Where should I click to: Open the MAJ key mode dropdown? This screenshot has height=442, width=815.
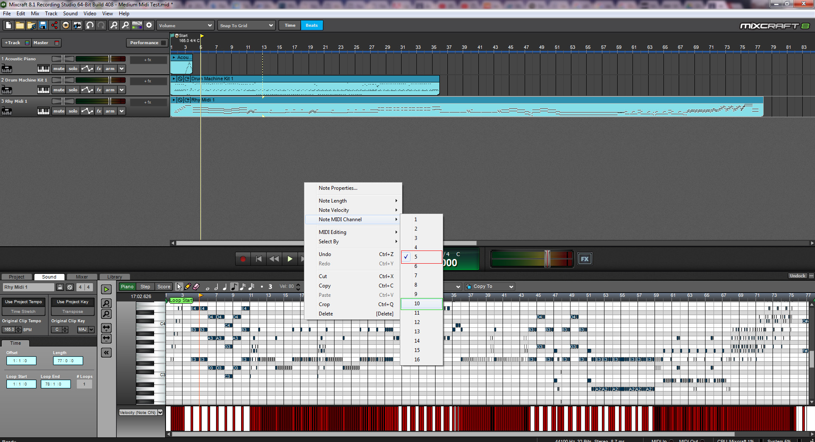(x=86, y=329)
